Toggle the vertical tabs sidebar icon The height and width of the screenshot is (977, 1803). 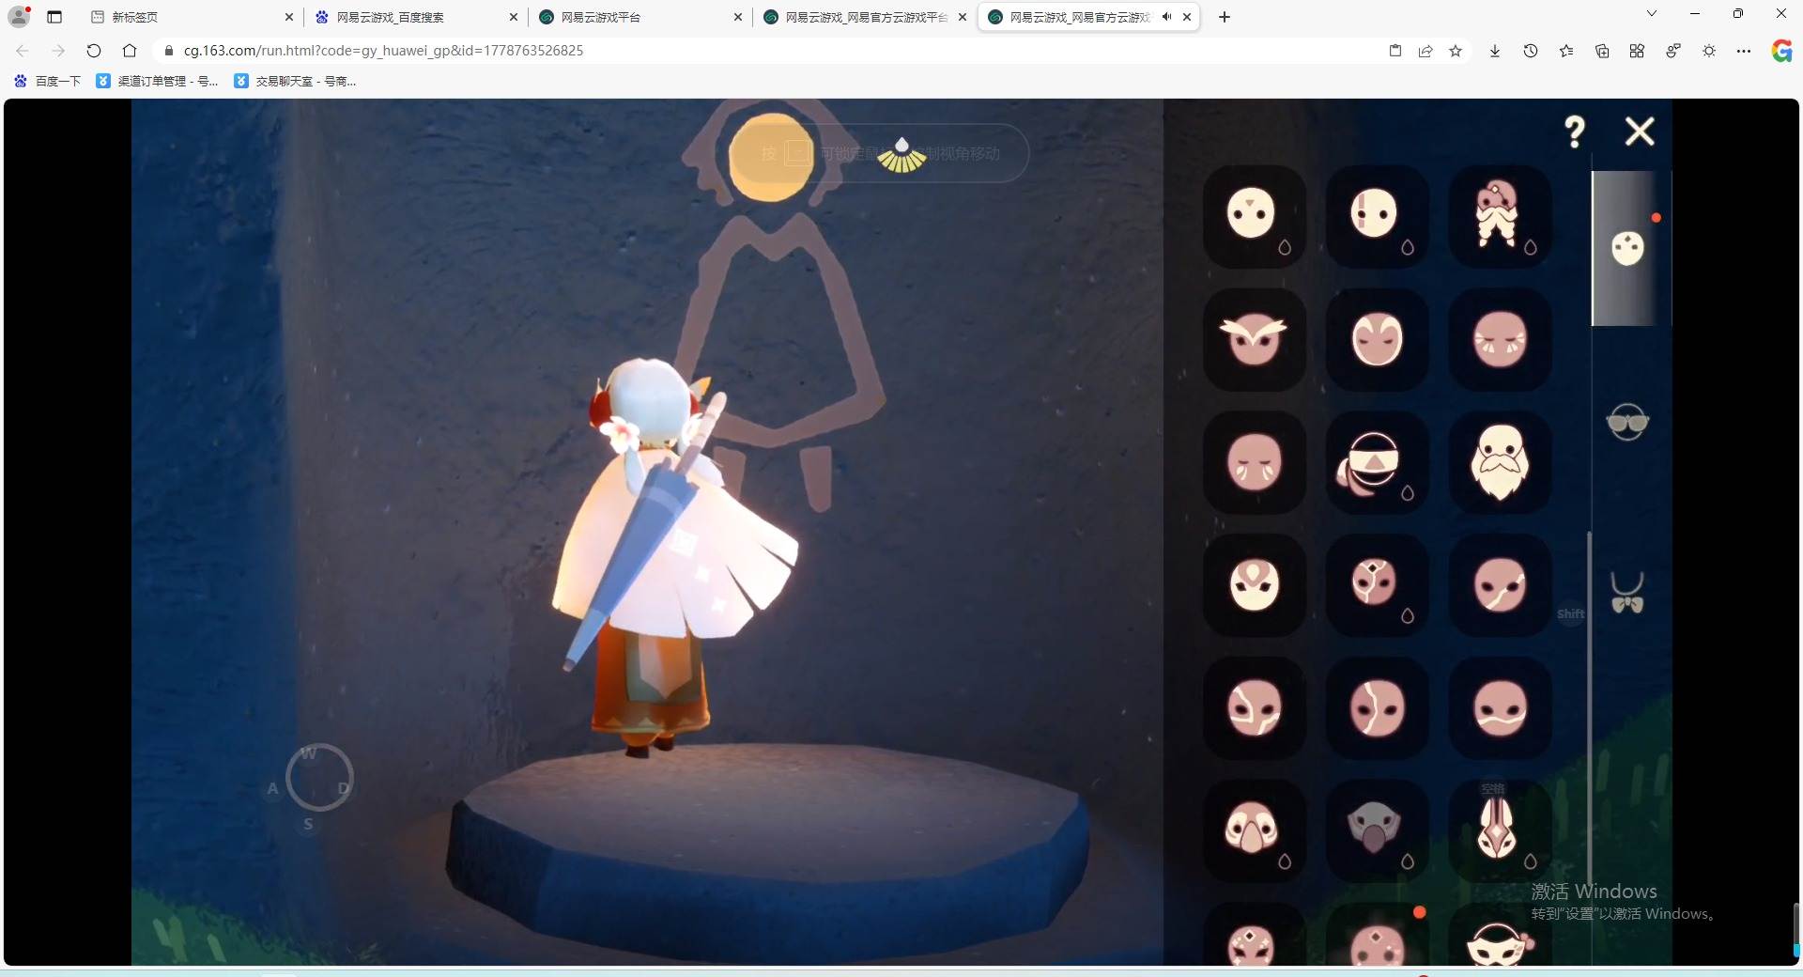coord(54,17)
